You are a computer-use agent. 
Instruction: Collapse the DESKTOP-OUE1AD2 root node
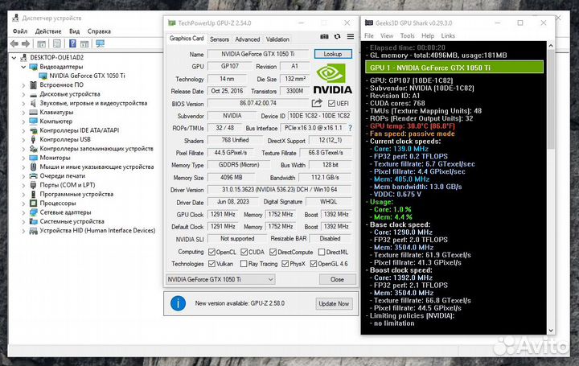(x=14, y=58)
